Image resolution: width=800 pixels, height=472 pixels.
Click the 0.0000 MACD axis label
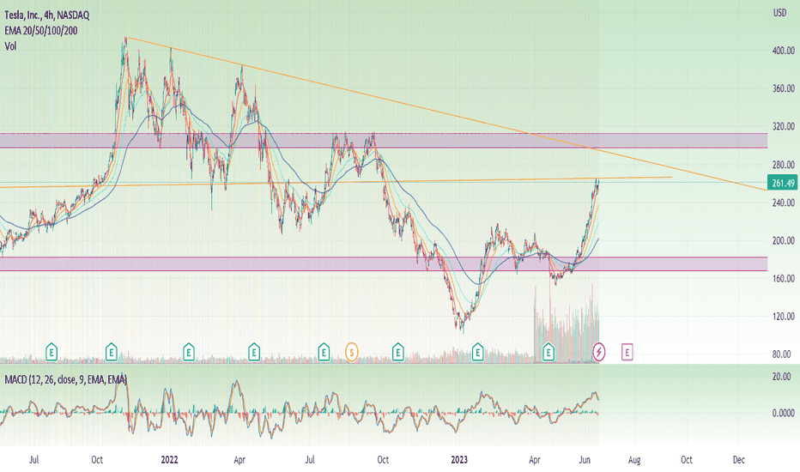tap(783, 412)
